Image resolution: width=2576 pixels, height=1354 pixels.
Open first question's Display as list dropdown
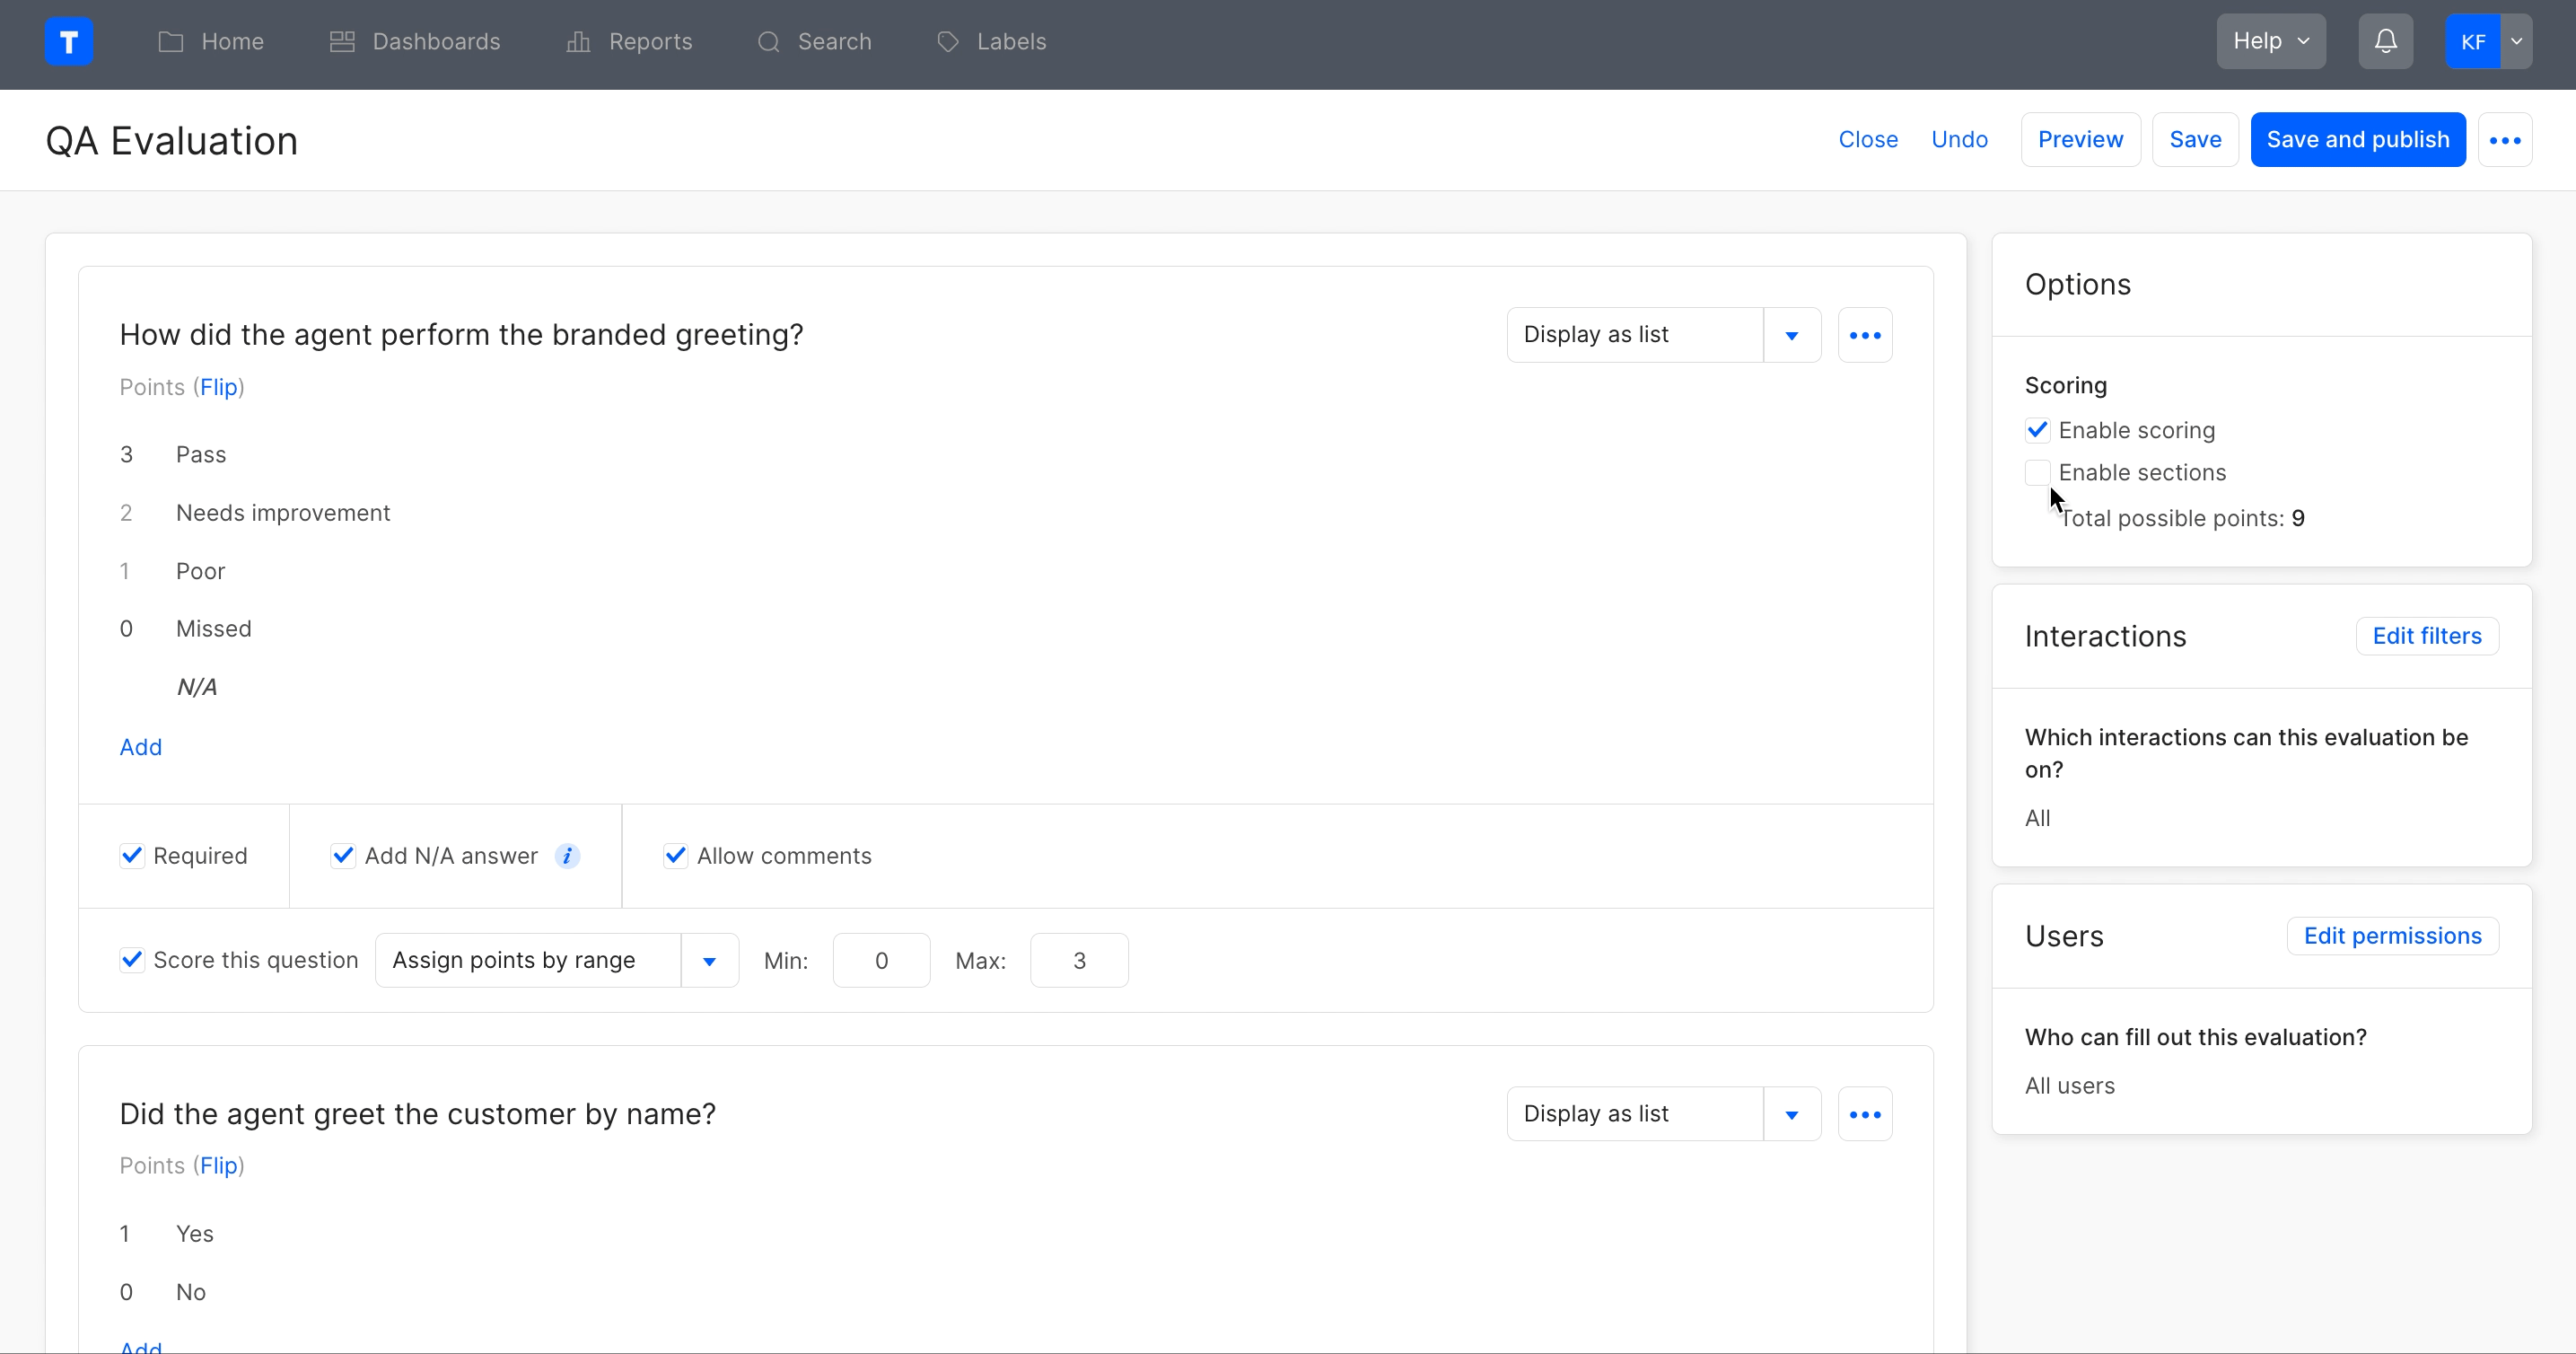(1791, 335)
